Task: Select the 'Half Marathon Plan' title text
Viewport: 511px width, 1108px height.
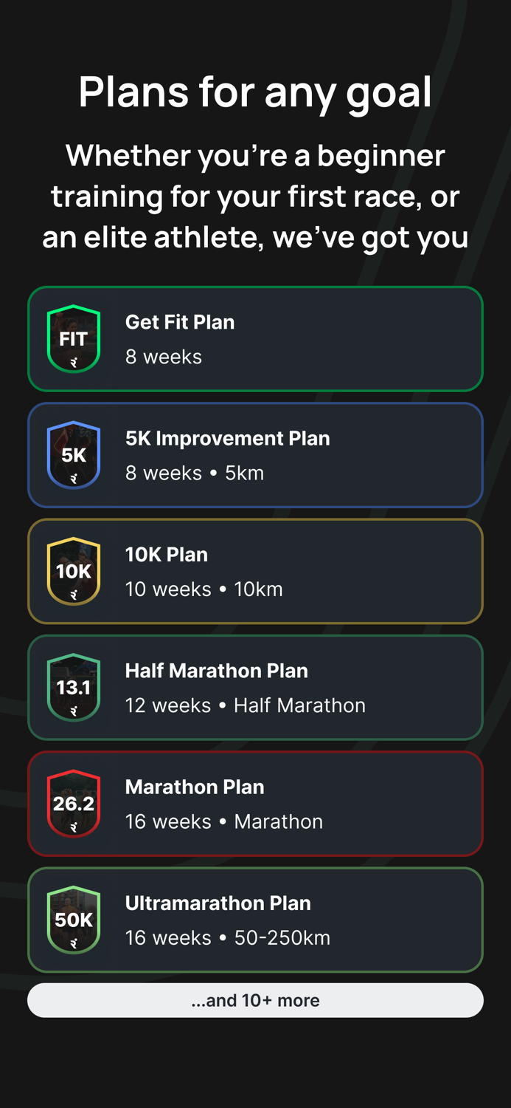Action: (216, 671)
